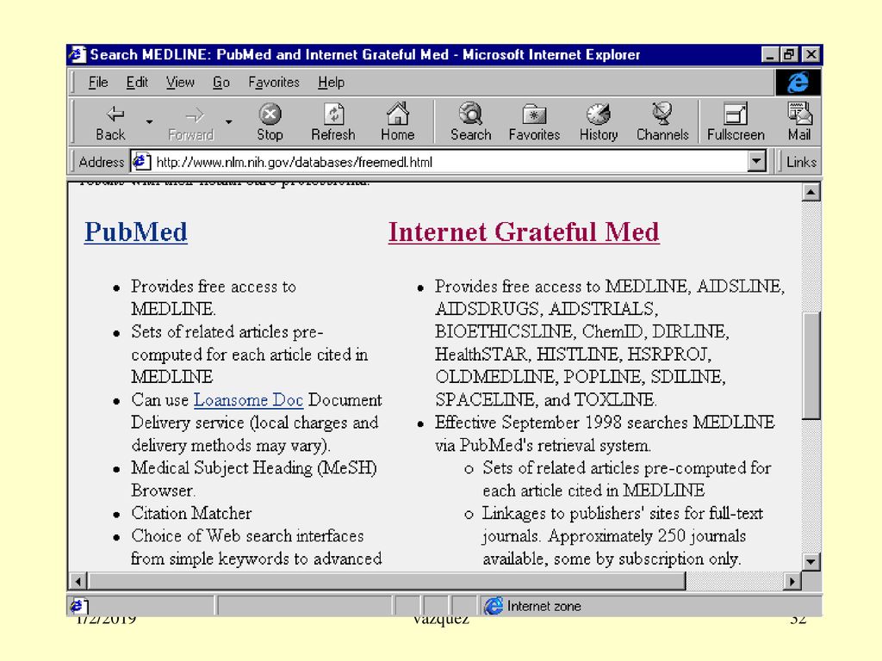Screen dimensions: 882x661
Task: Open the Favorites menu
Action: click(274, 83)
